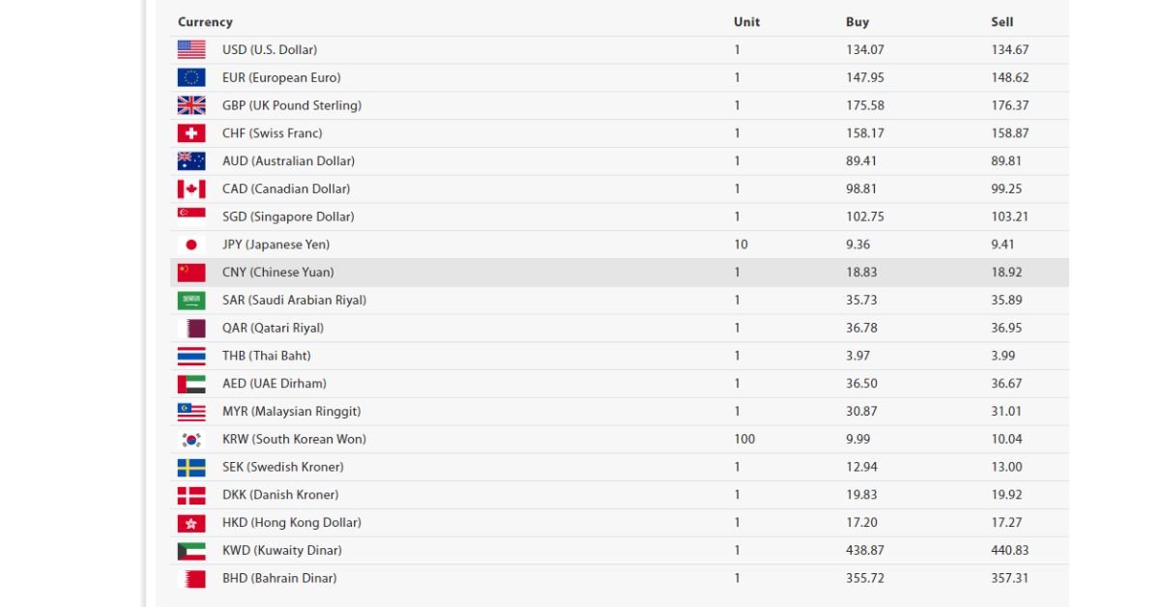Click the Swiss flag icon
The image size is (1160, 607).
pos(191,133)
